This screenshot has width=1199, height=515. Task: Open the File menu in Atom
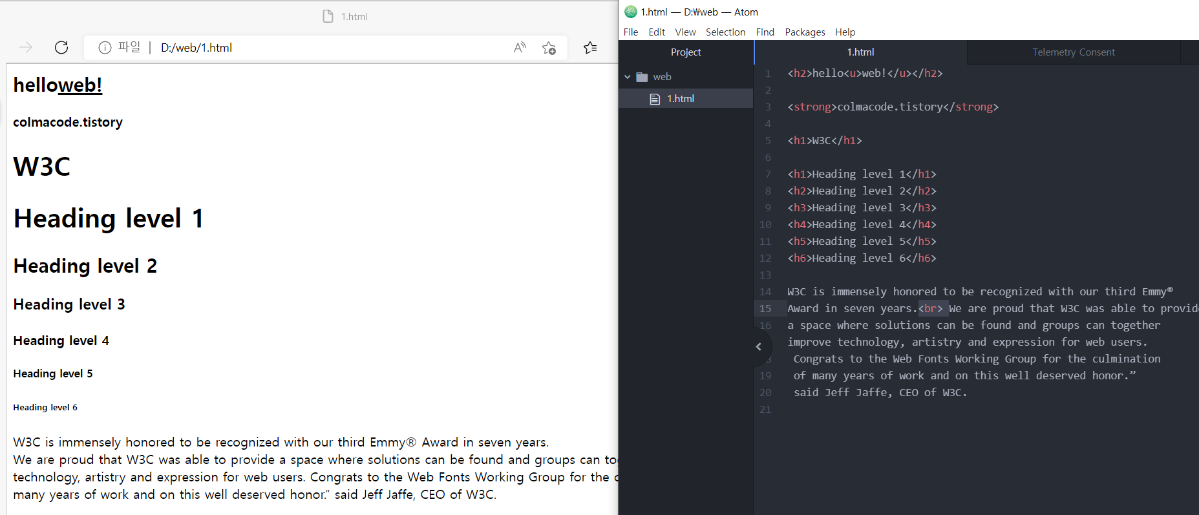pos(631,32)
